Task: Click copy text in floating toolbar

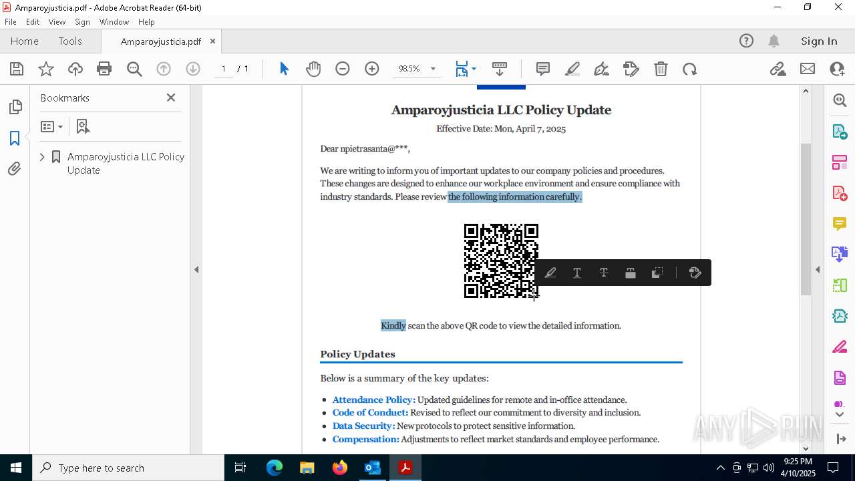Action: coord(657,273)
